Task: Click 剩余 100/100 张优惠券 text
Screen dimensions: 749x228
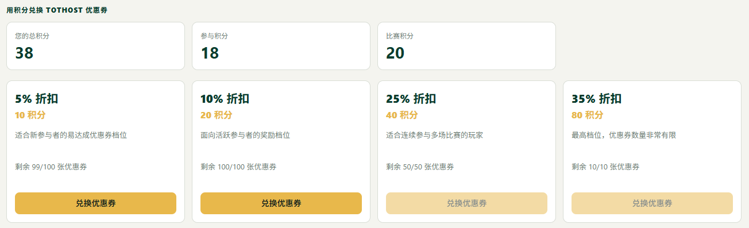Action: click(238, 167)
